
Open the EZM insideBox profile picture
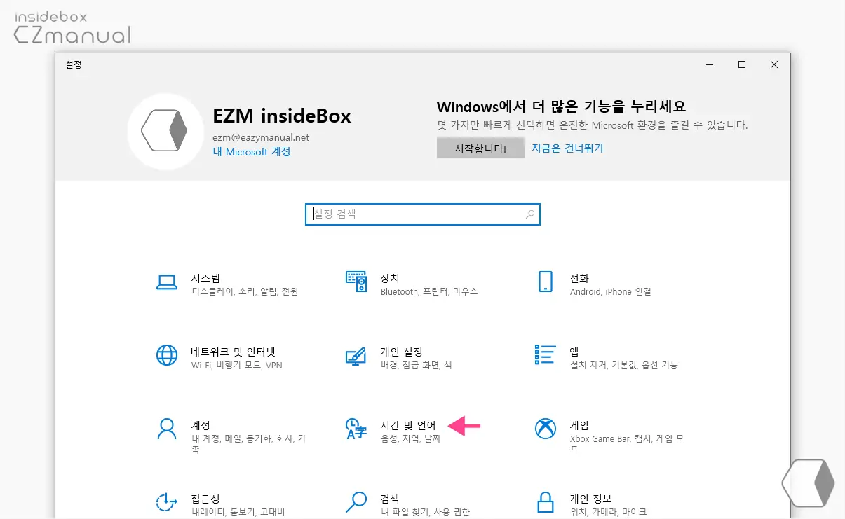(x=165, y=131)
